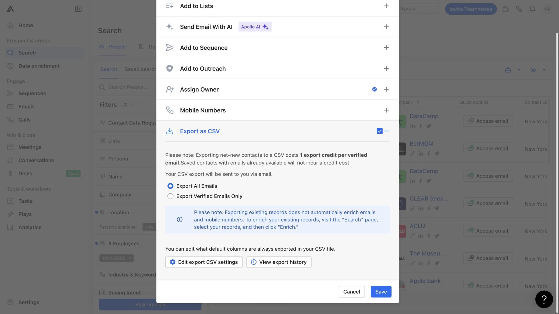Click the Add to Sequence paper-plane icon
Viewport: 559px width, 314px height.
point(169,48)
